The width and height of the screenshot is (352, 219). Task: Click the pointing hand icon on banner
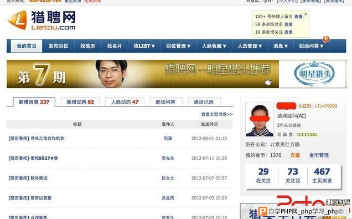(x=268, y=82)
